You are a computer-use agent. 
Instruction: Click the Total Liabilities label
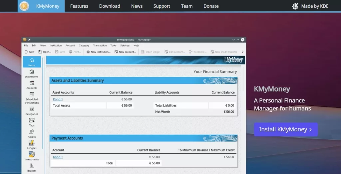click(x=166, y=105)
